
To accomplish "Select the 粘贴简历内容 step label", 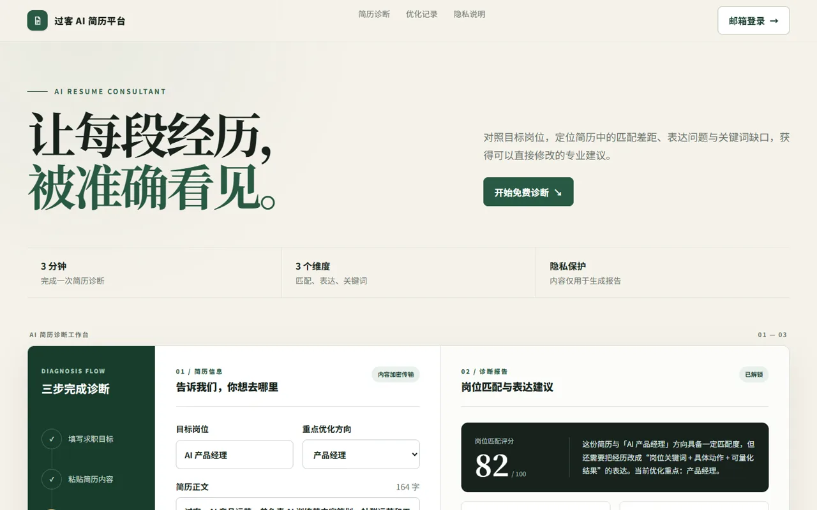I will click(x=91, y=479).
